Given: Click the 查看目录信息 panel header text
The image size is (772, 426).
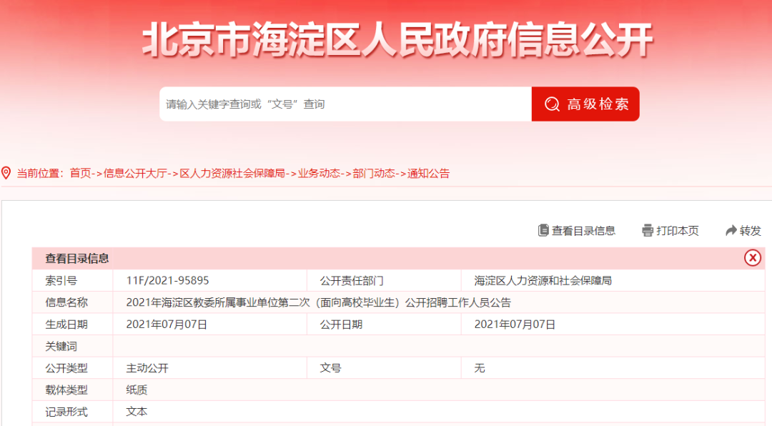Looking at the screenshot, I should tap(76, 259).
